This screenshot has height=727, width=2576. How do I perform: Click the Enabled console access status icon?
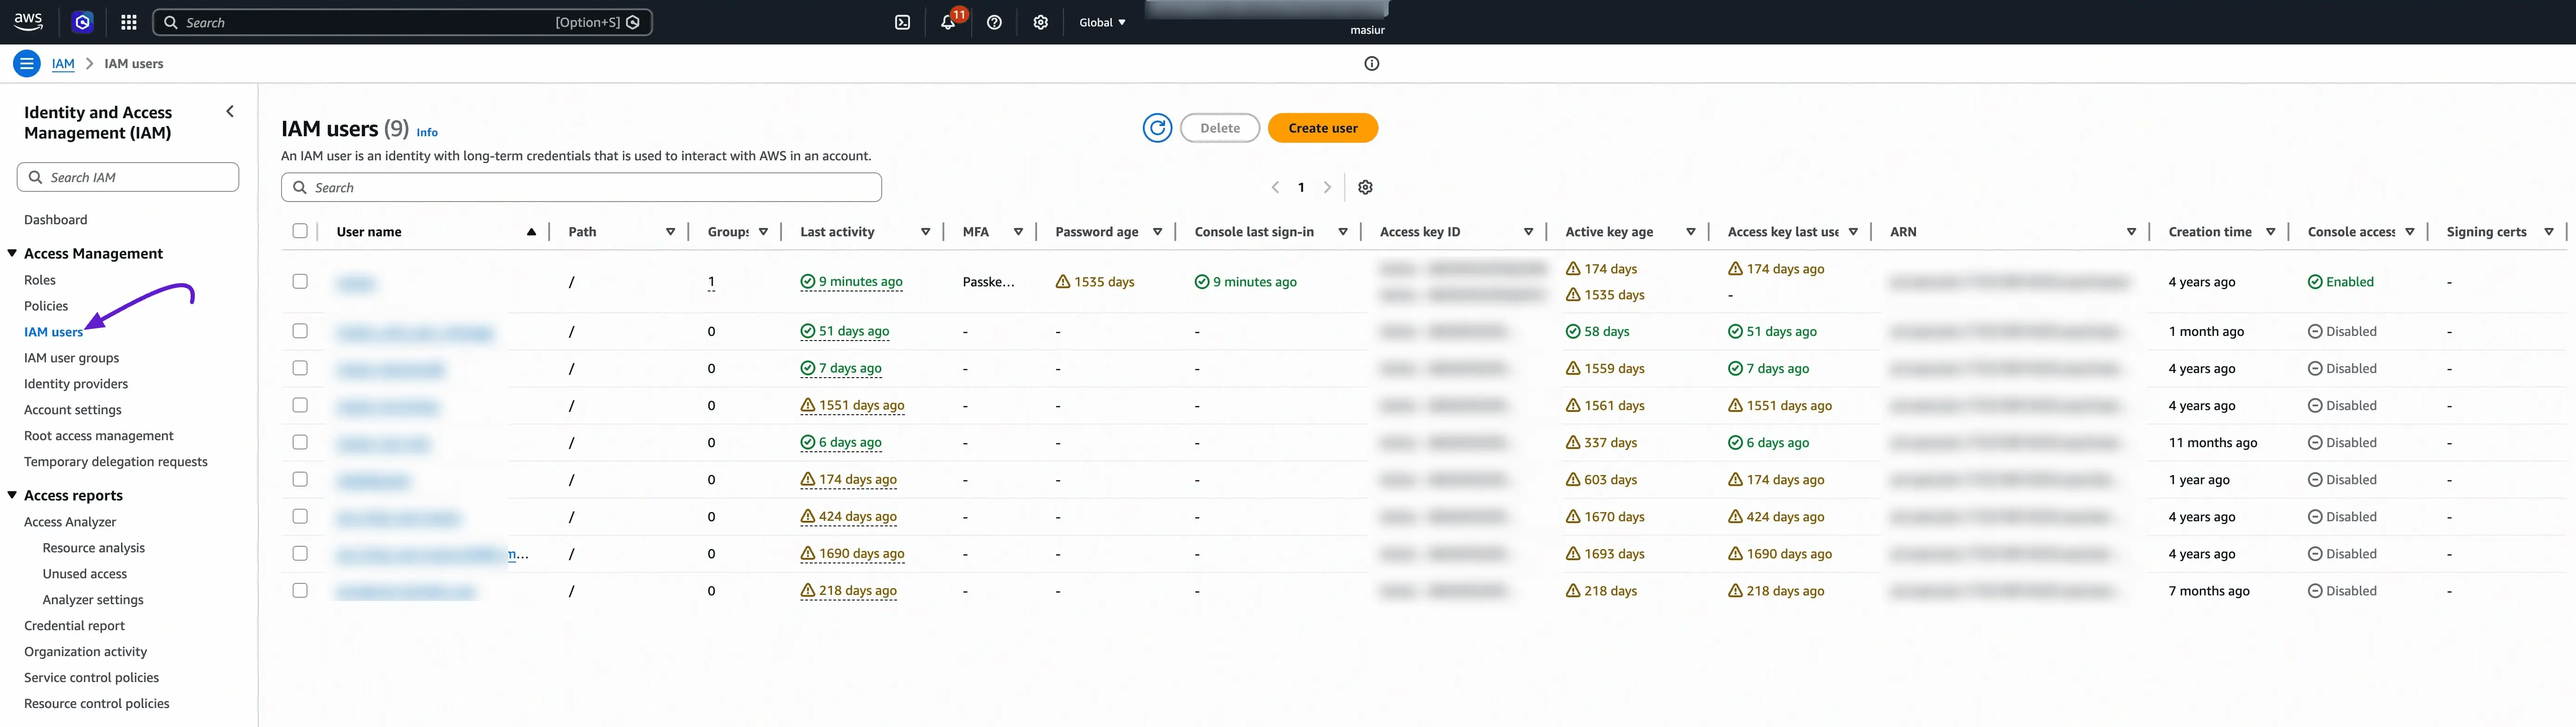pyautogui.click(x=2314, y=282)
